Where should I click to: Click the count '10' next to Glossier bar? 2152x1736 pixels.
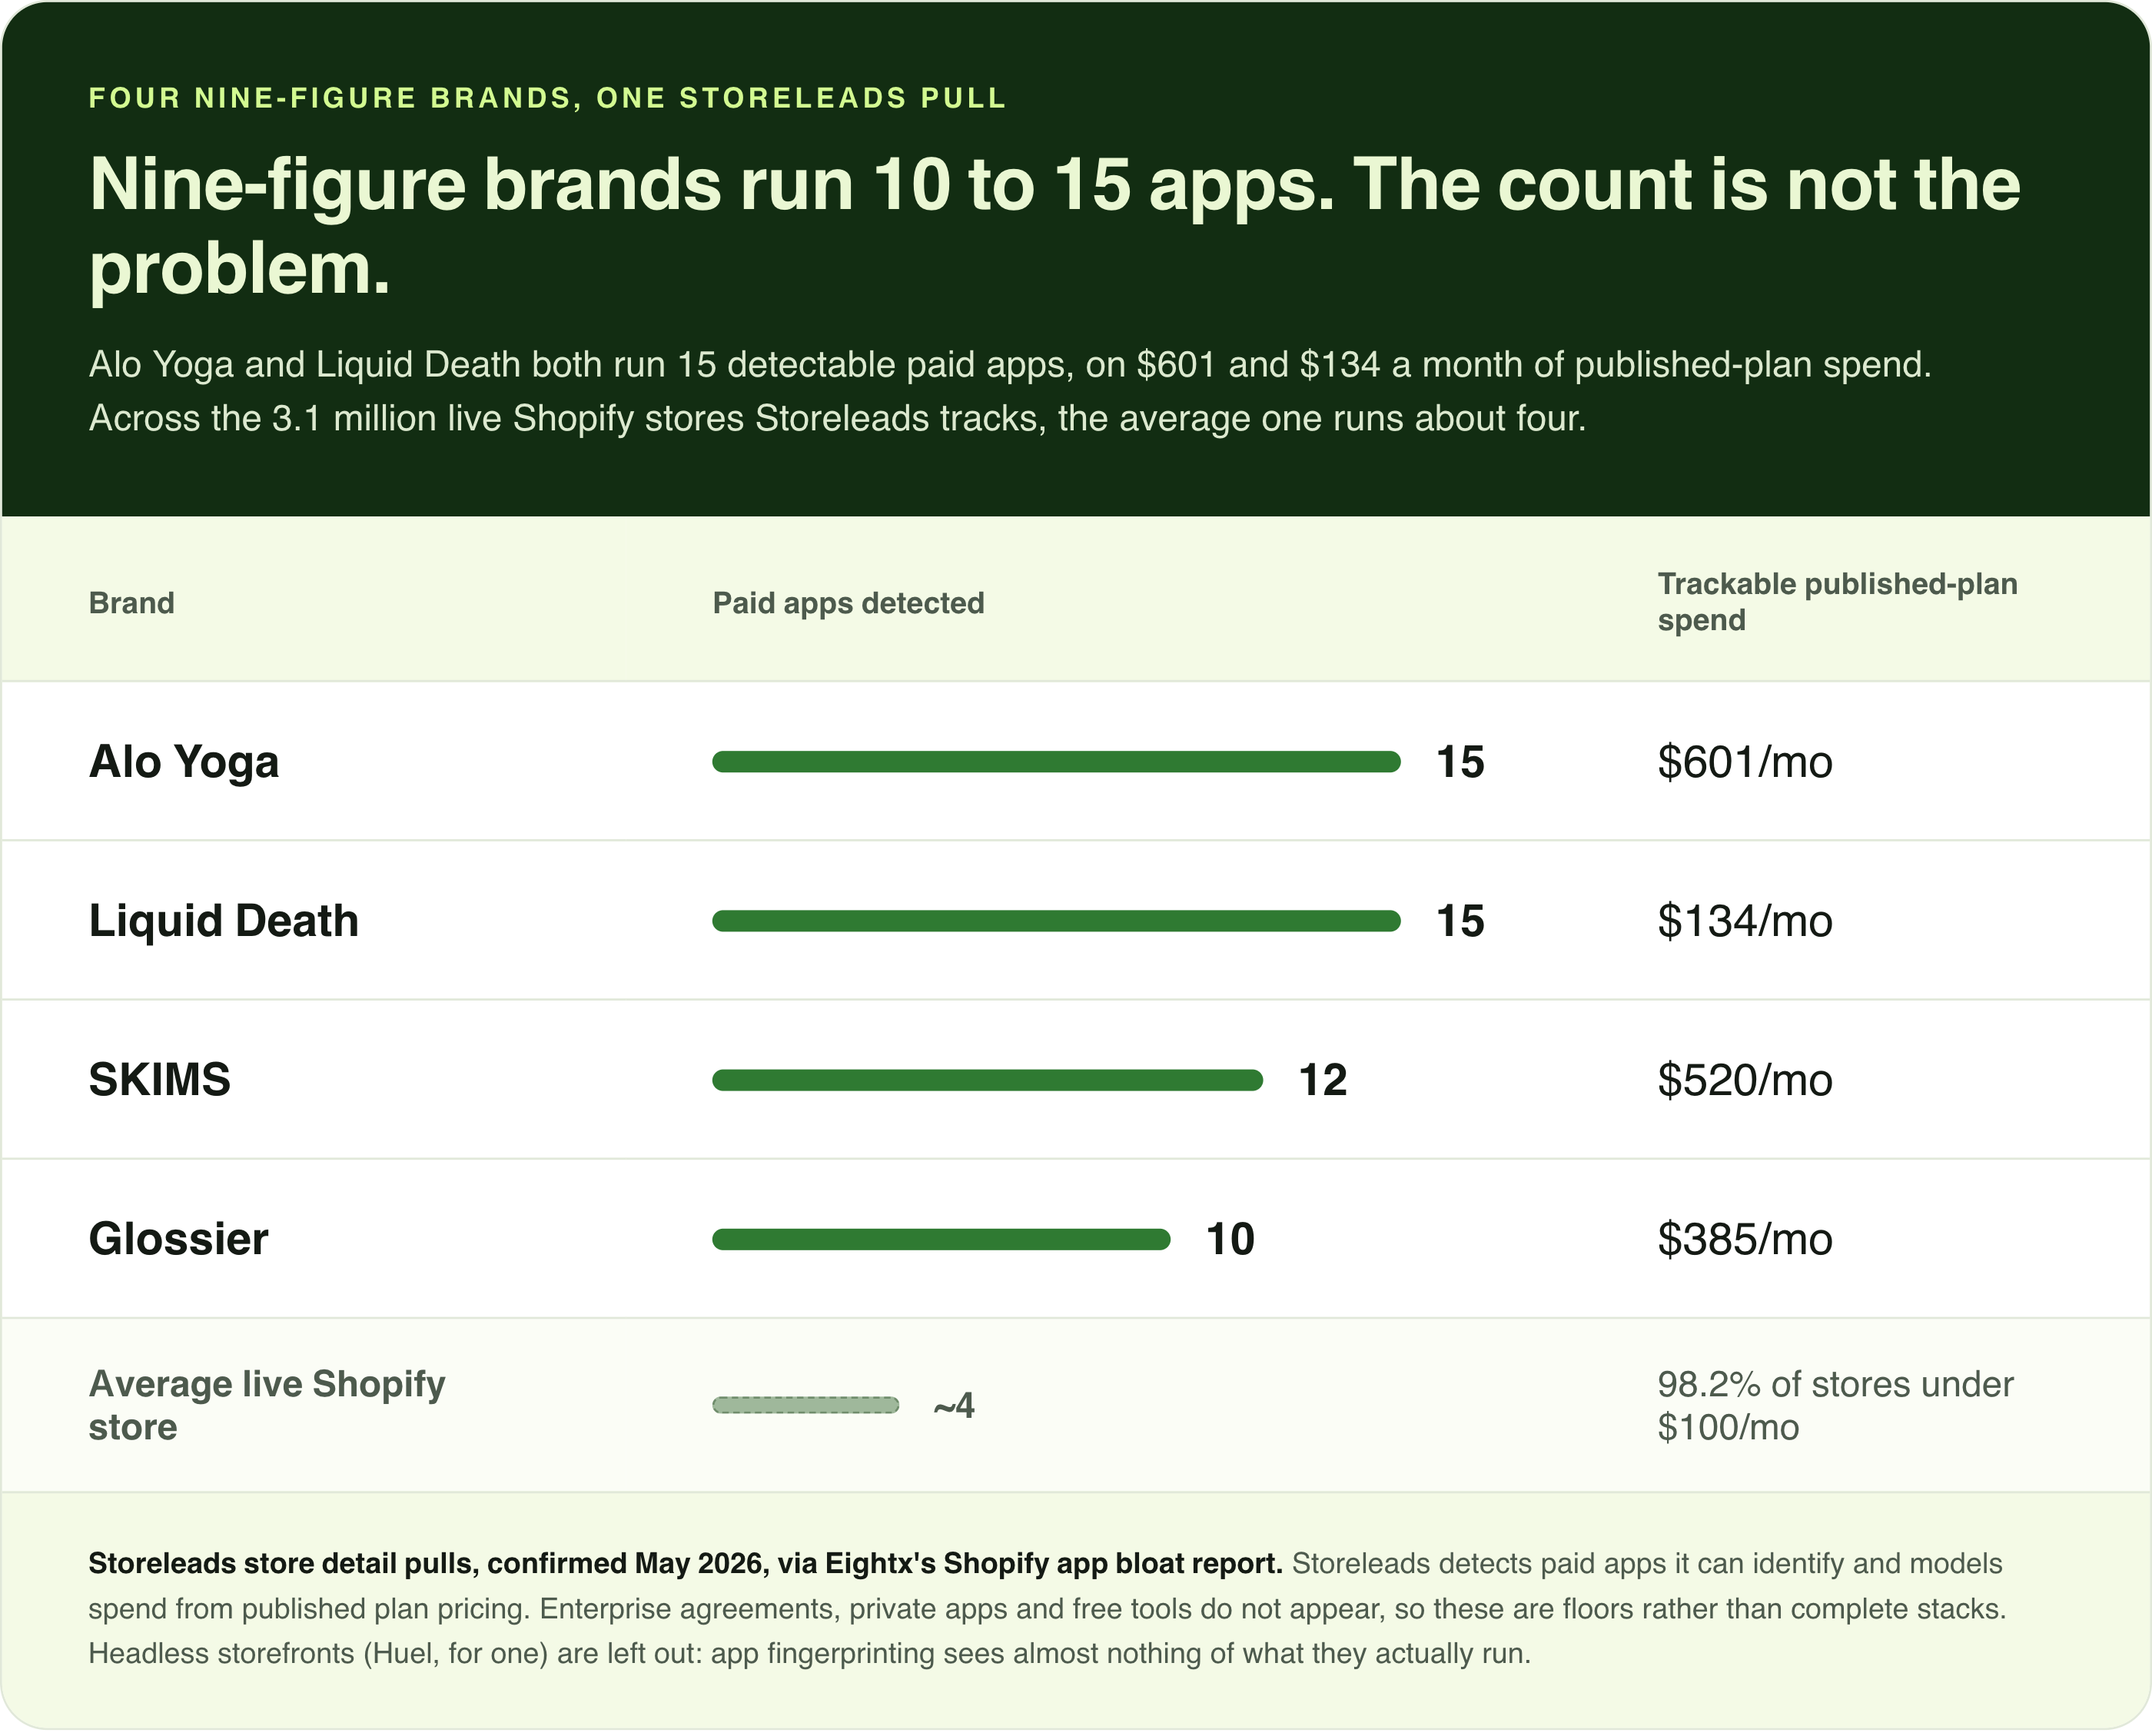1230,1239
